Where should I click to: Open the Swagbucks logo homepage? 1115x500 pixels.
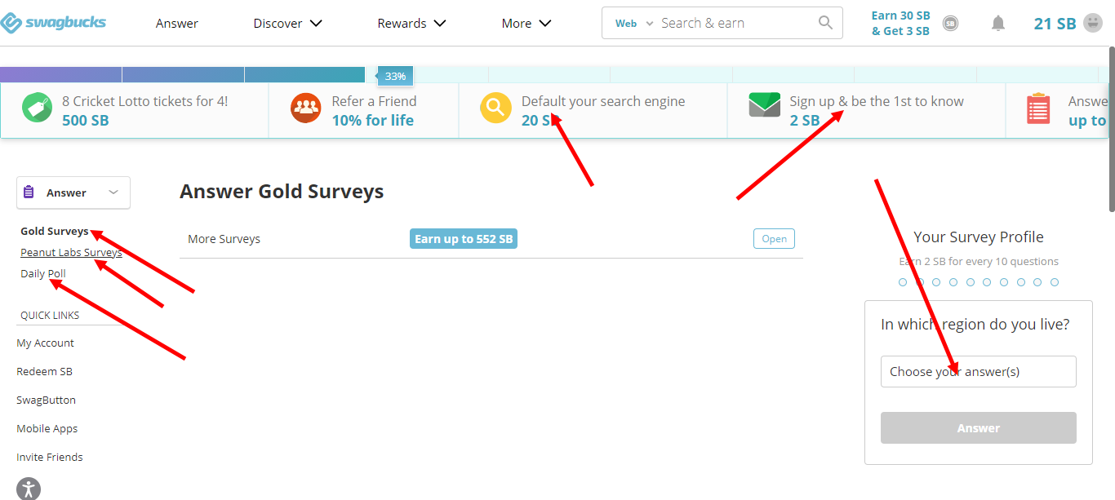click(54, 22)
